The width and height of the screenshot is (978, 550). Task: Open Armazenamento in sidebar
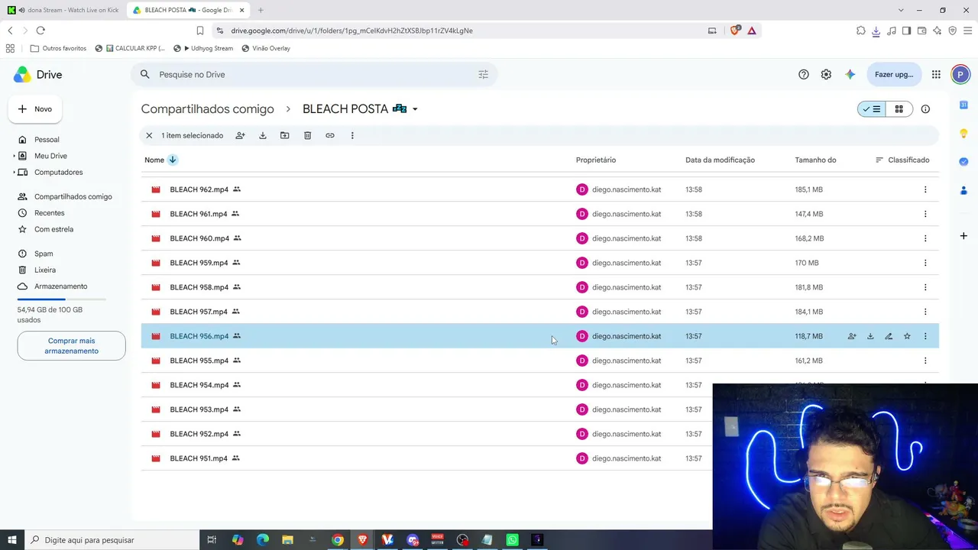60,286
